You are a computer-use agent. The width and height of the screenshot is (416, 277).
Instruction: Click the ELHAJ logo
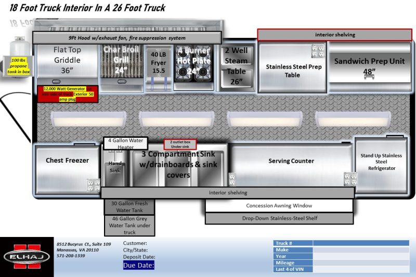[27, 257]
